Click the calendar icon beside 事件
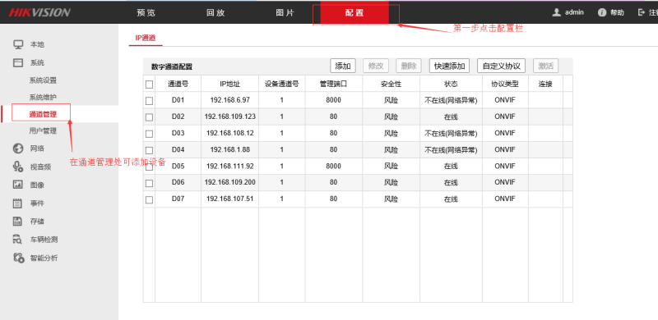 click(17, 203)
